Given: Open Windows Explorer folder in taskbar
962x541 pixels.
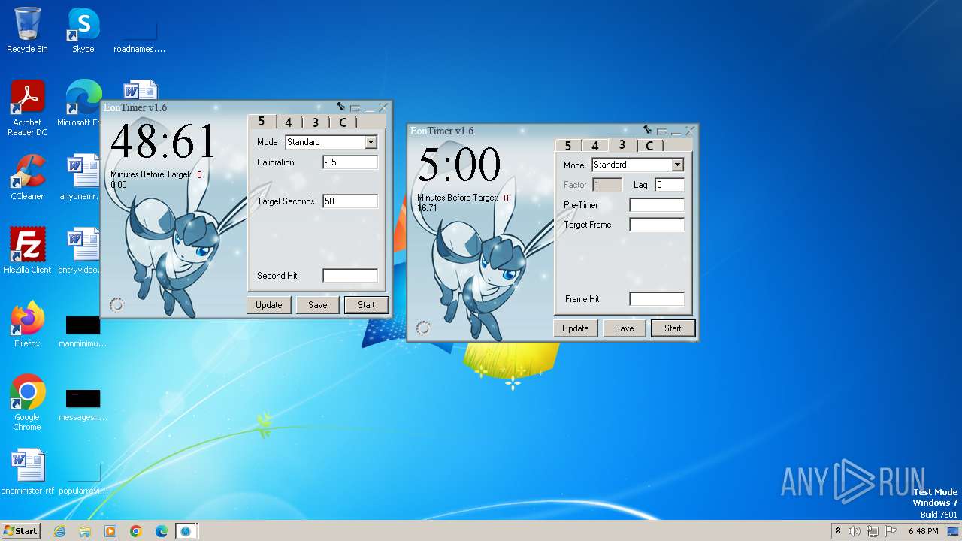Looking at the screenshot, I should [85, 531].
